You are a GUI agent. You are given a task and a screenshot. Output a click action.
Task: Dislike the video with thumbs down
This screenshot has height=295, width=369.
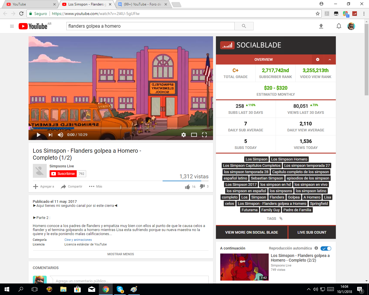[202, 186]
